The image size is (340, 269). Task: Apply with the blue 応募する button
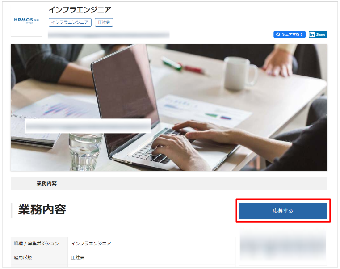tap(283, 210)
